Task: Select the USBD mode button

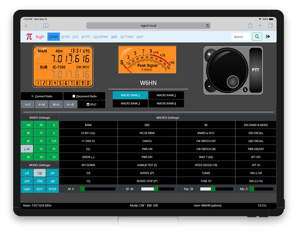Action: pos(27,189)
